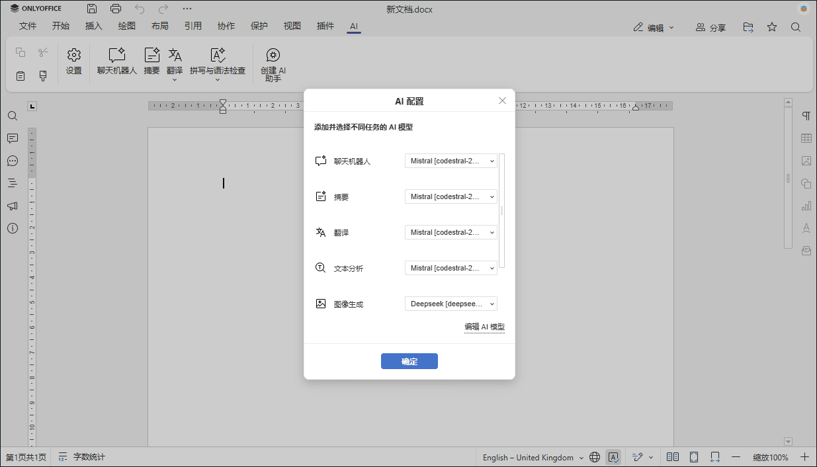
Task: Open the 聊天机器人 model dropdown
Action: point(451,160)
